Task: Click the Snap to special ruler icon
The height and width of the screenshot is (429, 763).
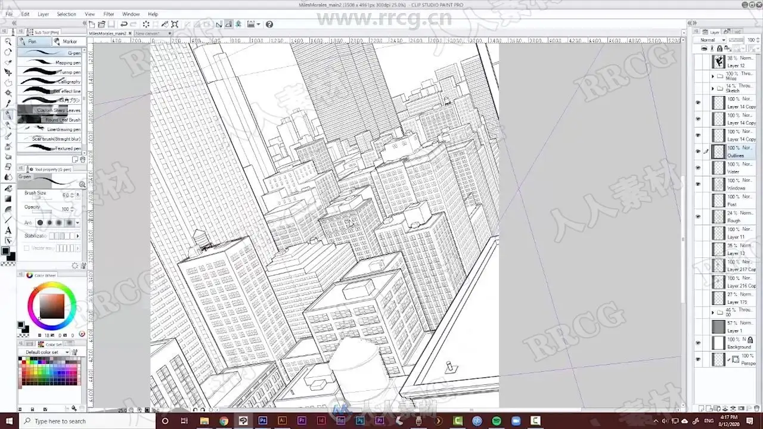Action: (x=229, y=24)
